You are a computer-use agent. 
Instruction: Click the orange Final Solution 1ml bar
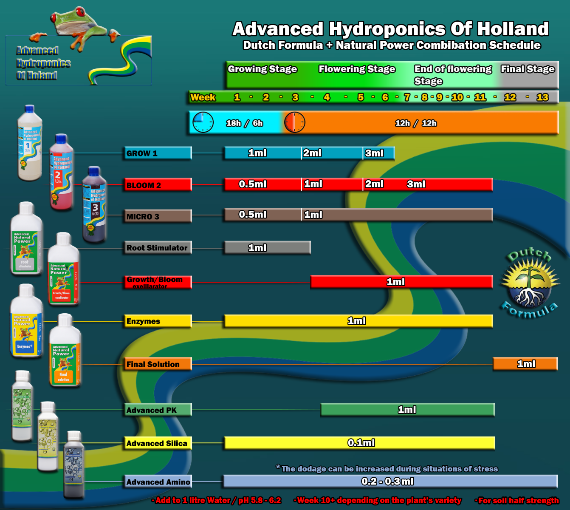525,364
